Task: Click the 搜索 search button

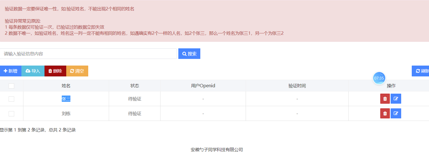Action: (x=189, y=54)
